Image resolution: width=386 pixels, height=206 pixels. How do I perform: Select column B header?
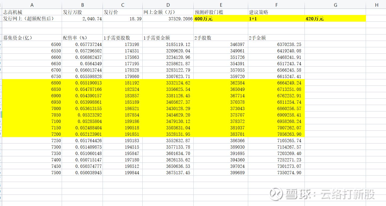(x=82, y=5)
